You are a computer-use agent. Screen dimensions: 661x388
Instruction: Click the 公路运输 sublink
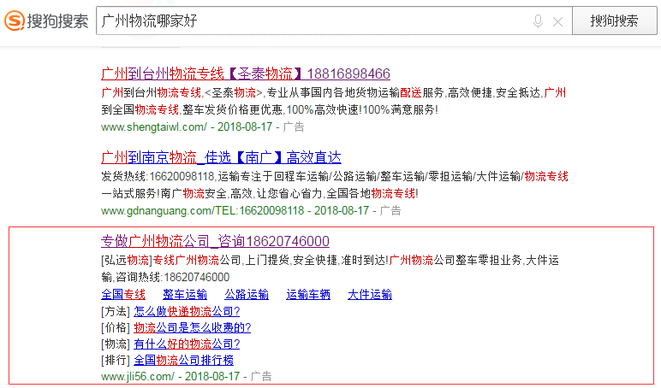coord(247,294)
